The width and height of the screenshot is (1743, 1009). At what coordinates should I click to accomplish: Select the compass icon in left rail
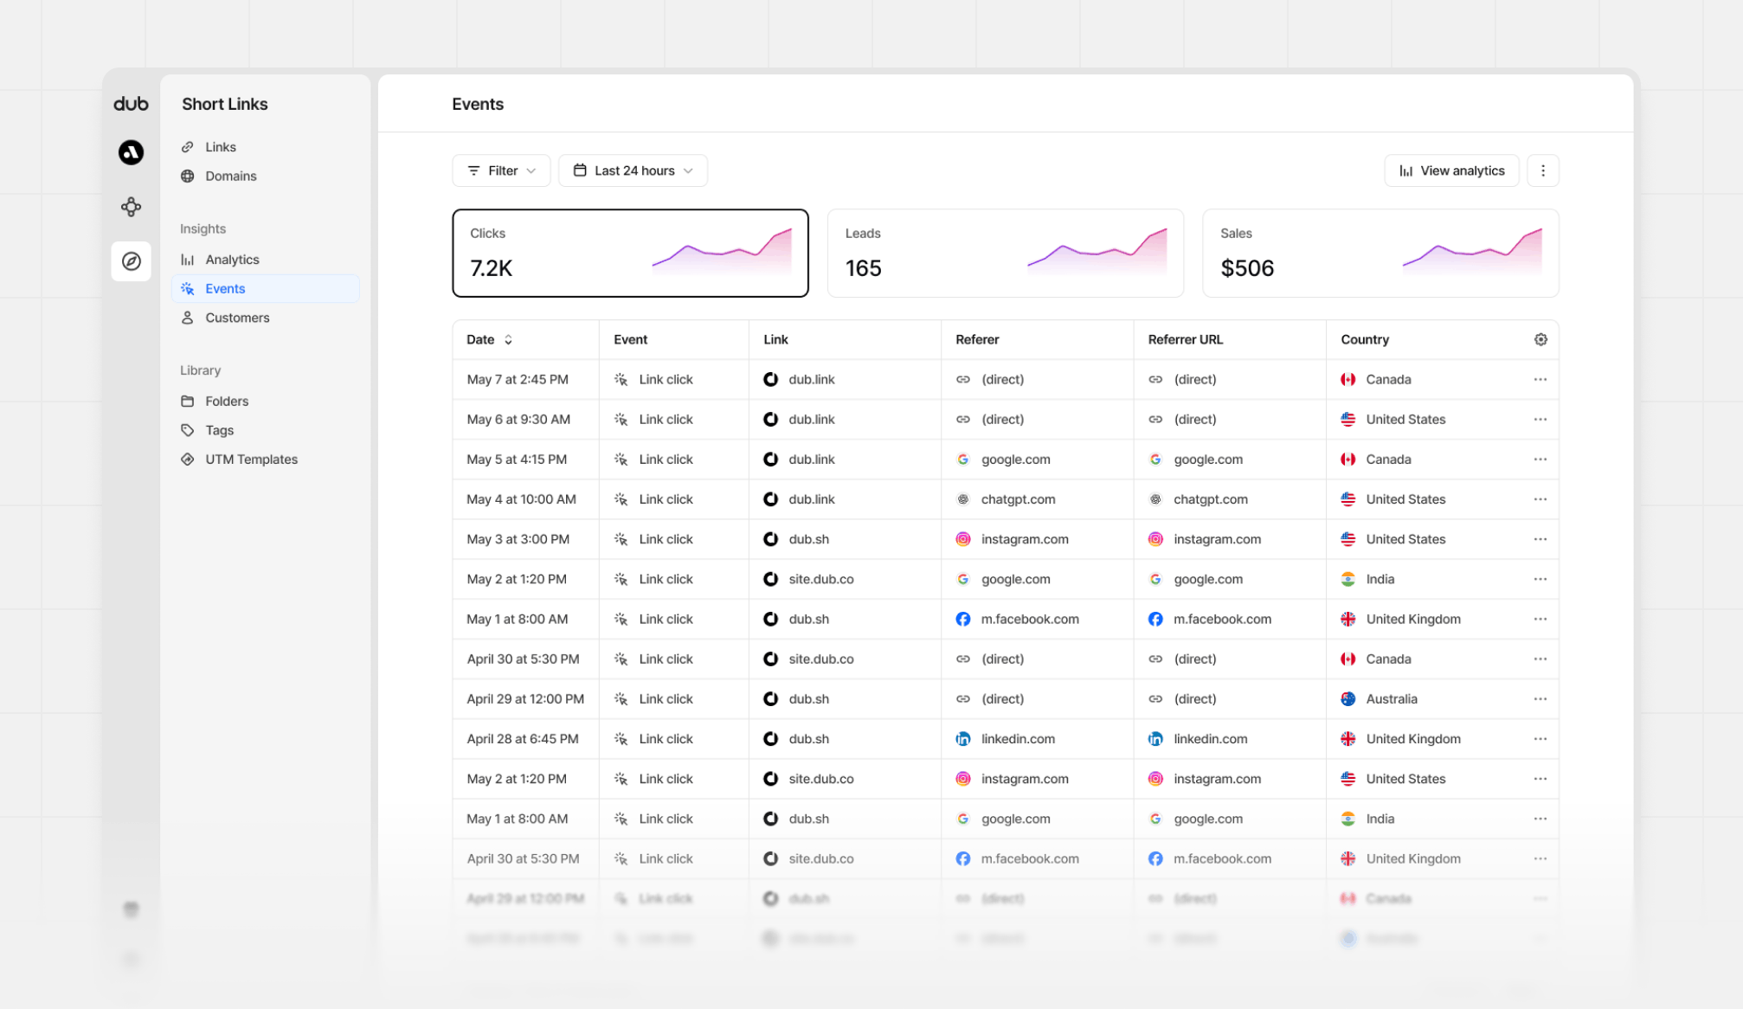click(131, 261)
